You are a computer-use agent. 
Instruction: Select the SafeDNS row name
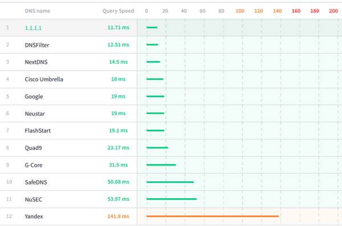[36, 182]
